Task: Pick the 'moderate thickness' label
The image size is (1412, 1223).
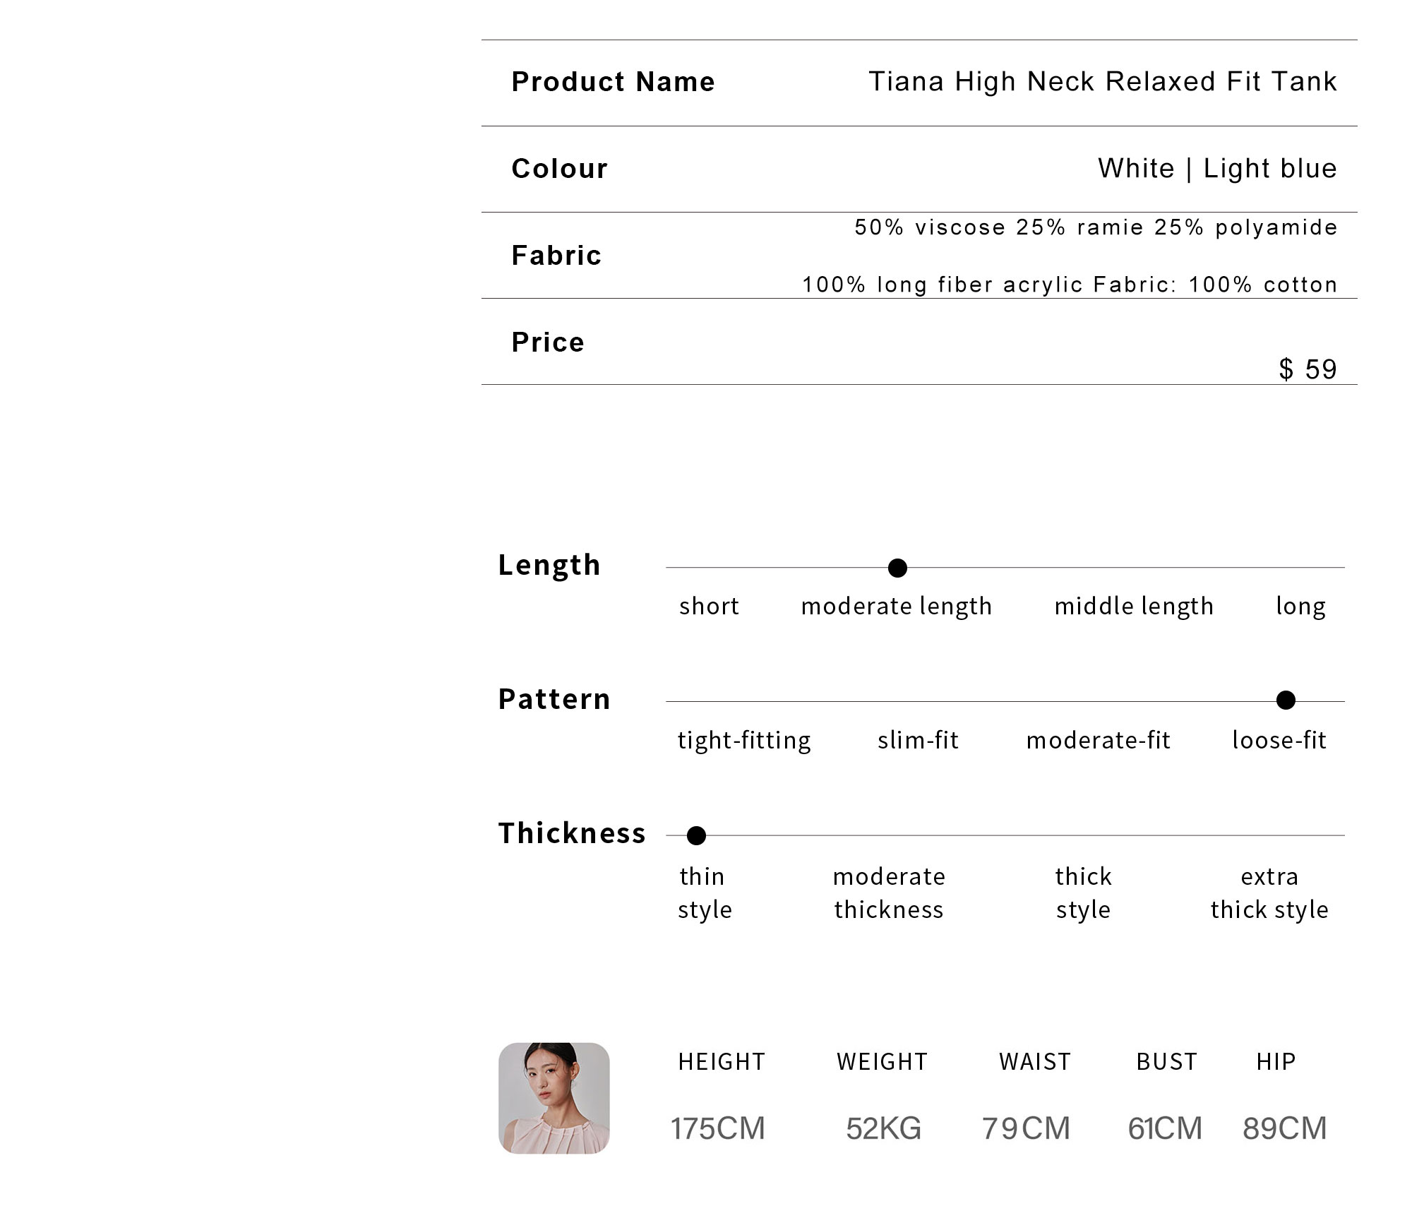Action: click(889, 893)
